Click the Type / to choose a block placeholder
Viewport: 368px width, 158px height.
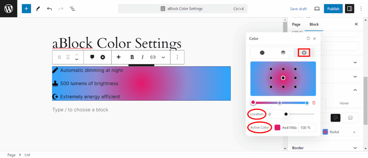tap(80, 110)
